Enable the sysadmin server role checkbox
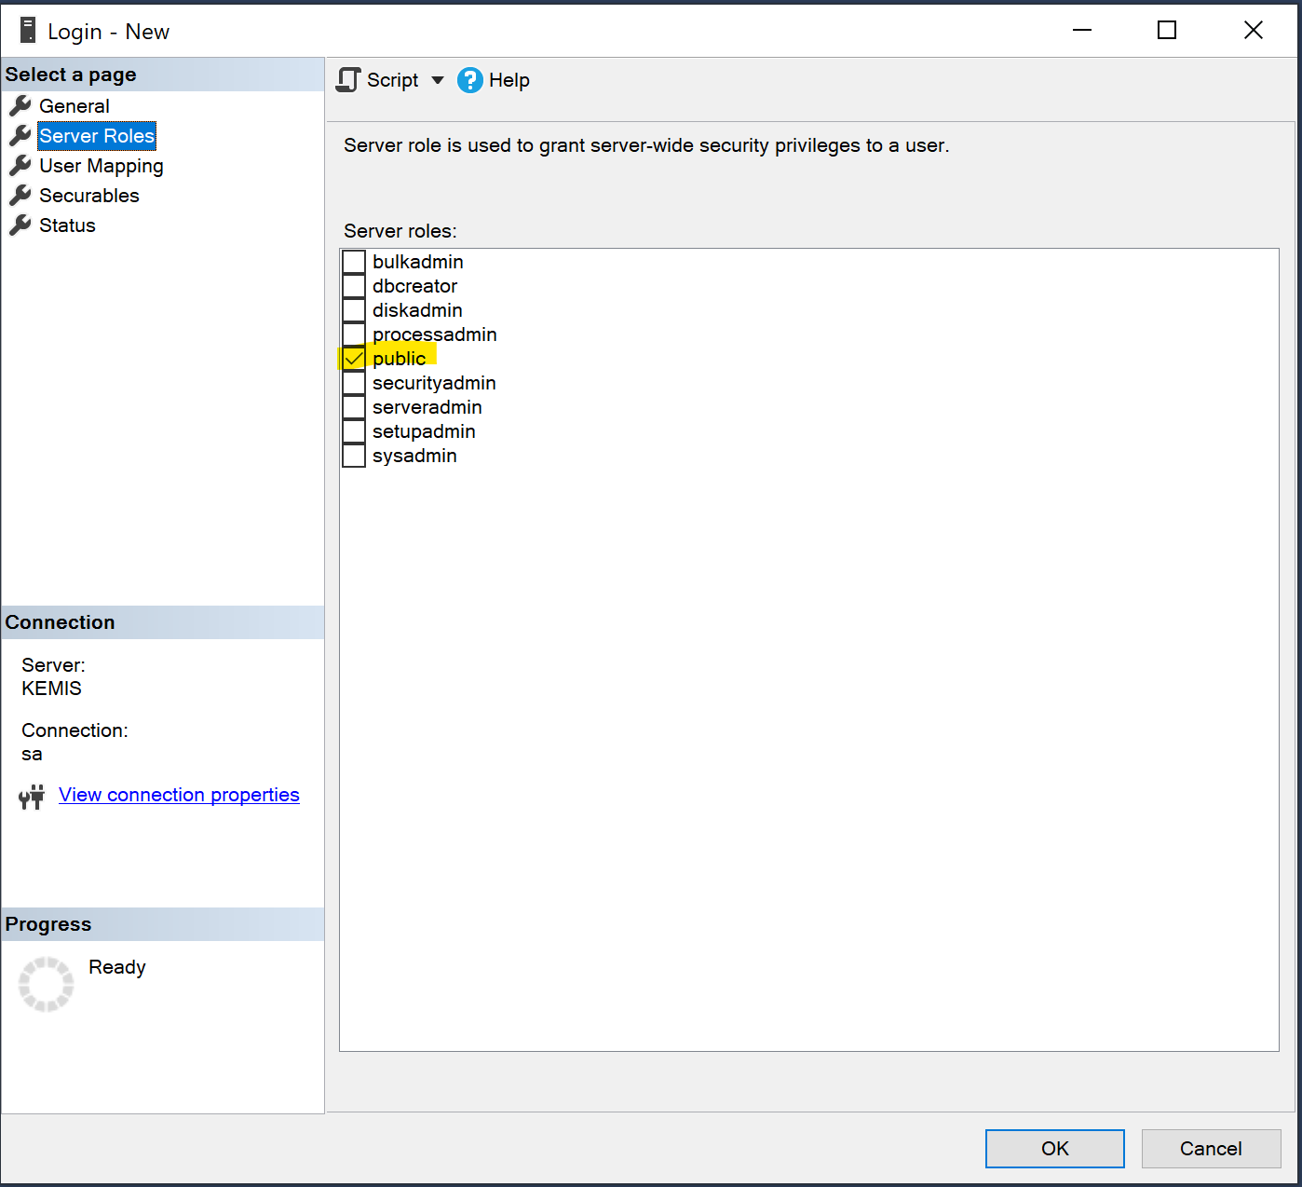The image size is (1302, 1187). (x=354, y=456)
